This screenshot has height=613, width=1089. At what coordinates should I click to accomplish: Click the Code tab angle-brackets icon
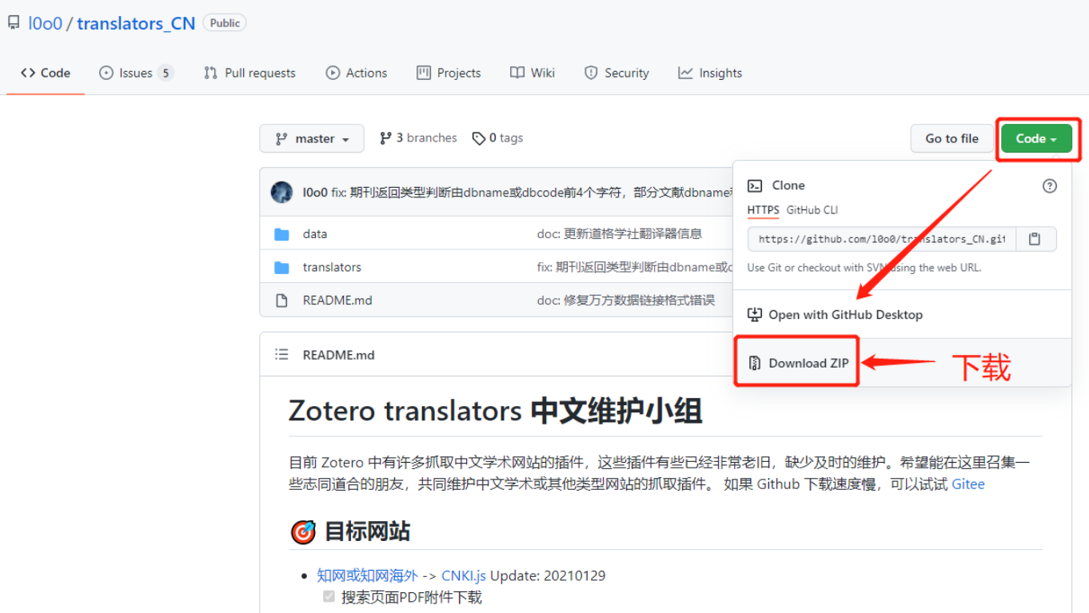pos(28,73)
